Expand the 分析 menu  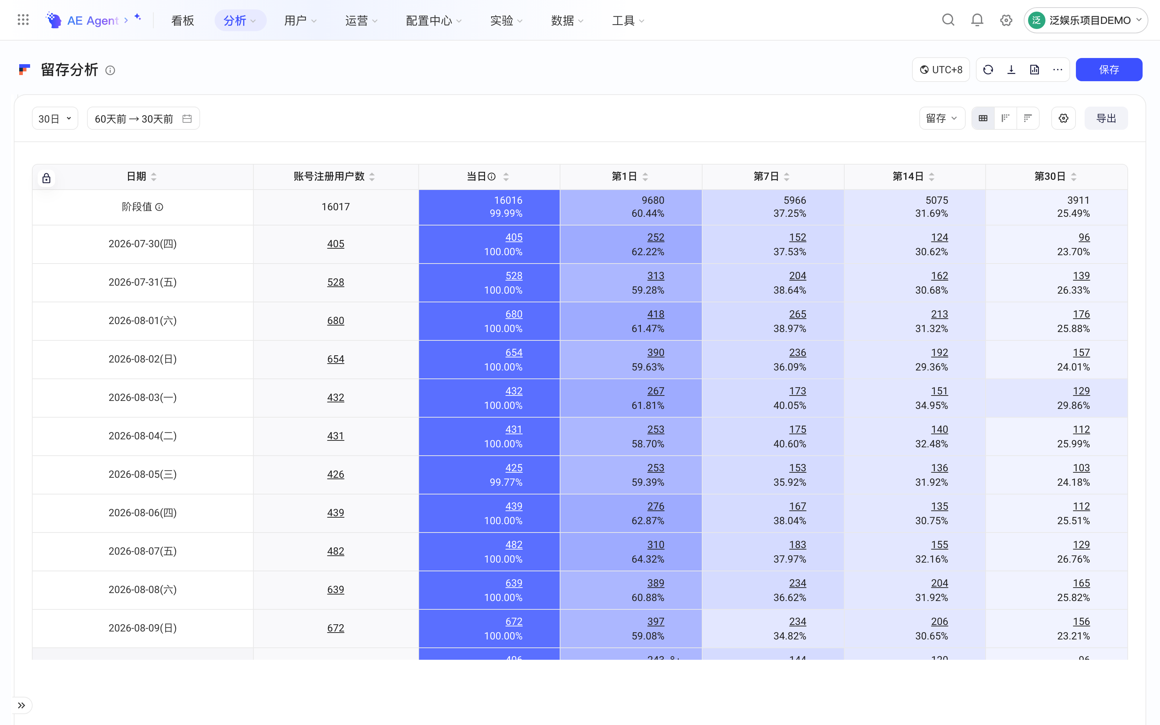pos(240,20)
